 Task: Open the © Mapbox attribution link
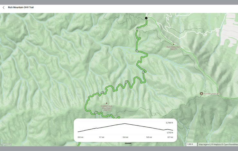(216, 144)
